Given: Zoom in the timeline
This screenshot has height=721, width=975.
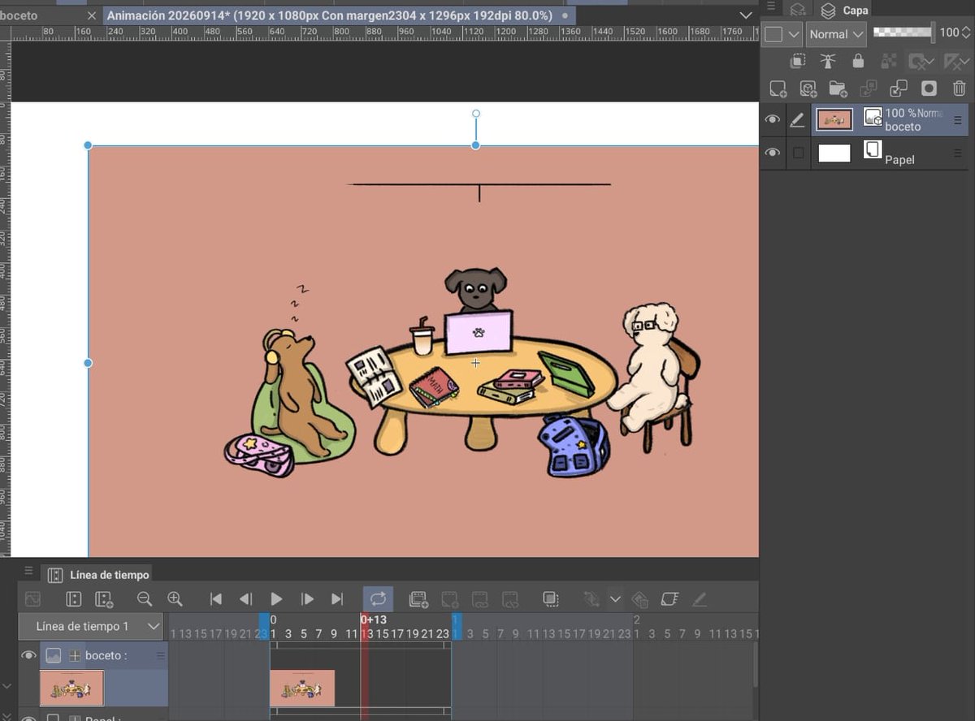Looking at the screenshot, I should pos(175,599).
